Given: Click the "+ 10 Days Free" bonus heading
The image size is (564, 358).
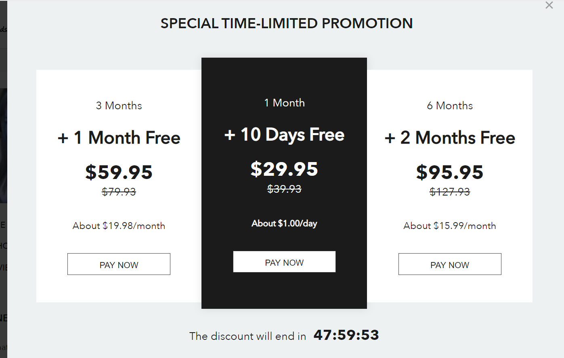Looking at the screenshot, I should (x=284, y=135).
